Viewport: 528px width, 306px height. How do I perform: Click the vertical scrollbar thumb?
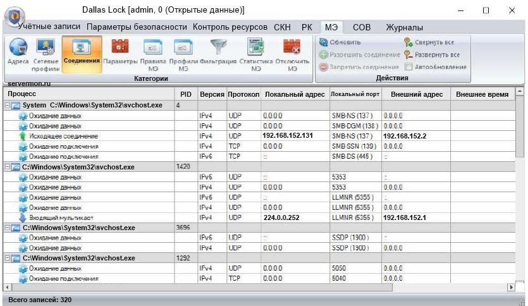[x=520, y=126]
